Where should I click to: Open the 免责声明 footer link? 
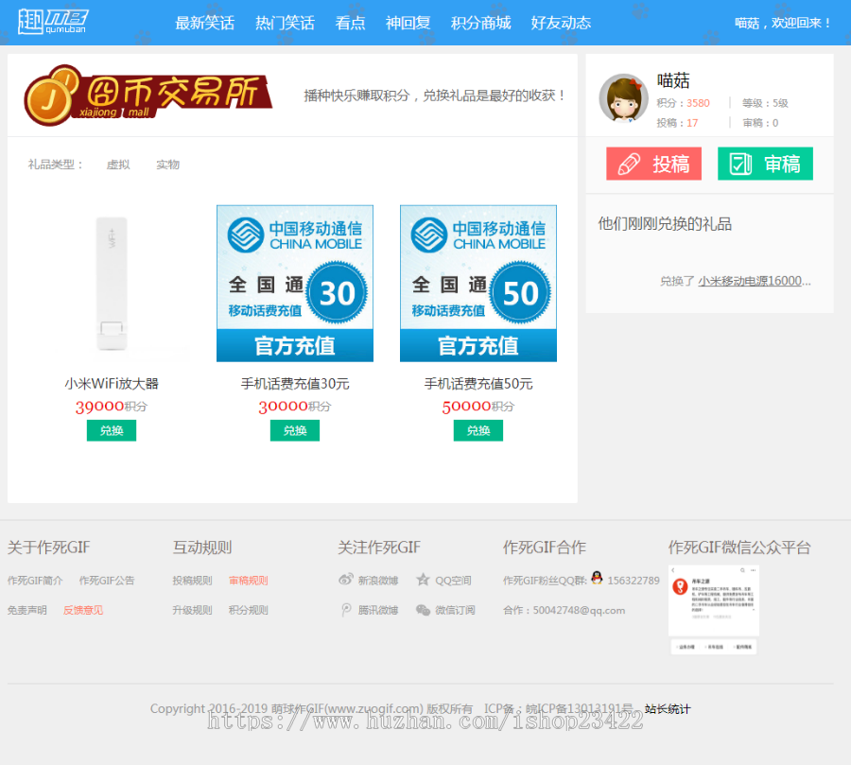tap(27, 610)
